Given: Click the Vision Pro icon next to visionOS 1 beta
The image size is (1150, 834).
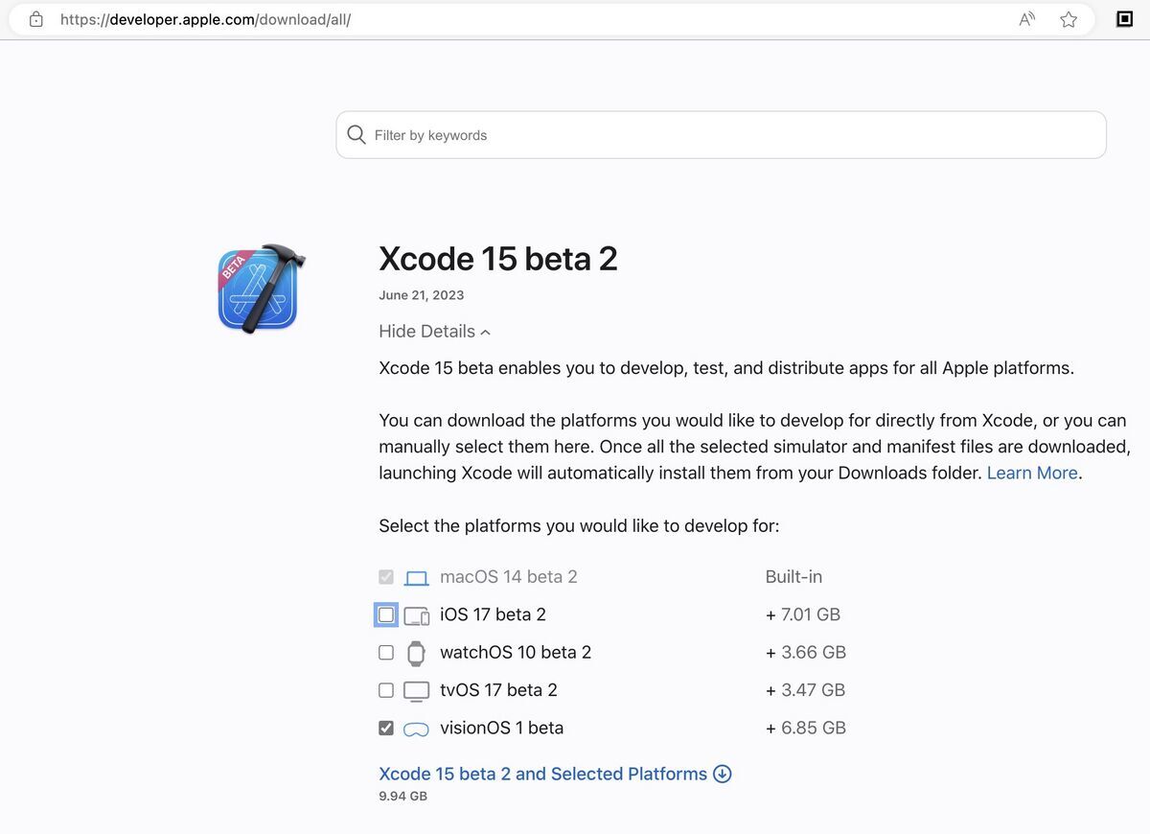Looking at the screenshot, I should point(416,728).
